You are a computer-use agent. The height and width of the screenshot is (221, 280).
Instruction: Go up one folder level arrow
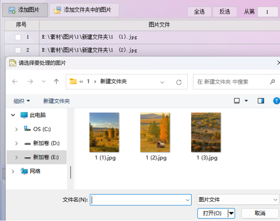click(56, 82)
